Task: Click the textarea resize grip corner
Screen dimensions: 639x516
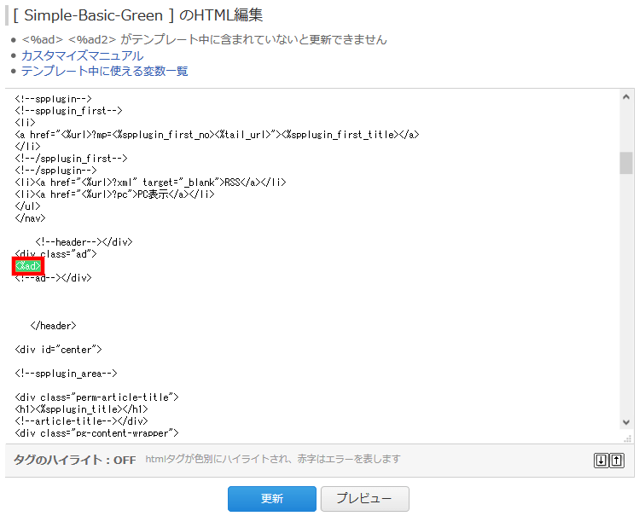Action: 628,438
